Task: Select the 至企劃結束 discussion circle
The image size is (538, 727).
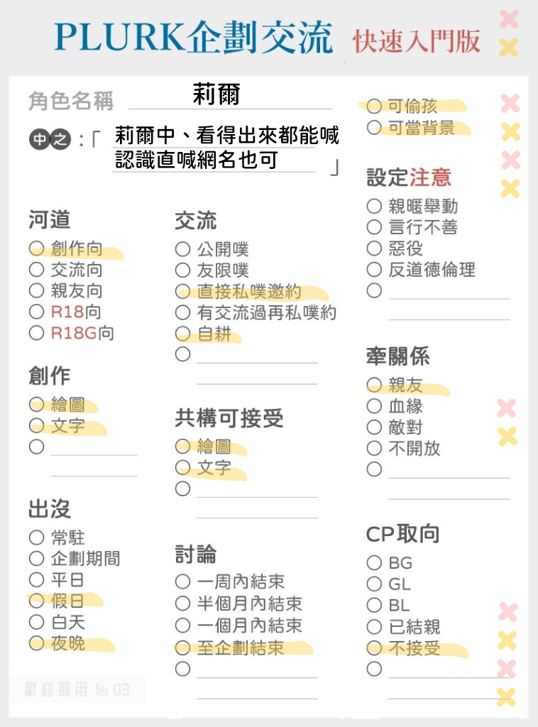Action: [183, 647]
